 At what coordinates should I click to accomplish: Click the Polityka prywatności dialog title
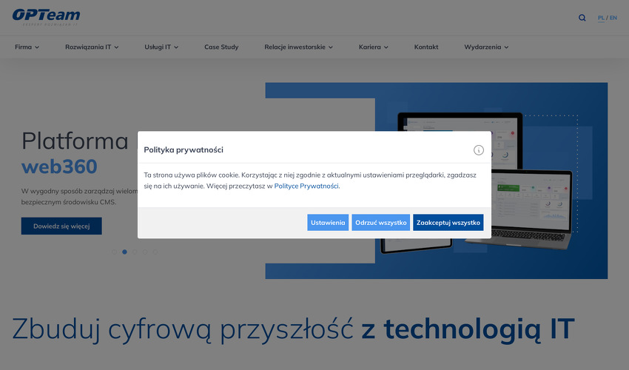pyautogui.click(x=184, y=149)
